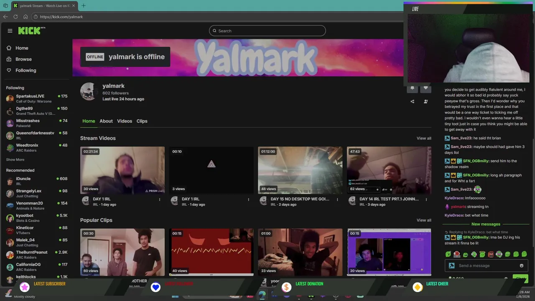
Task: Click the chat identity badge icon
Action: [451, 265]
